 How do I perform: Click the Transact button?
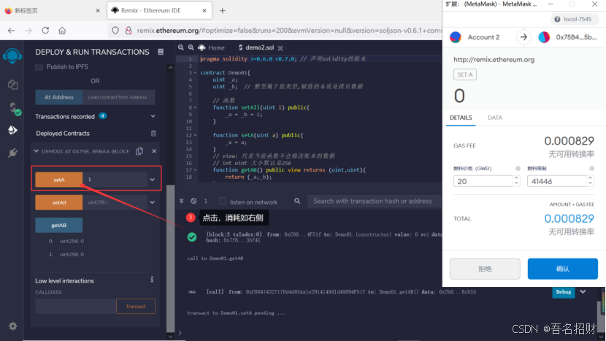pos(136,306)
